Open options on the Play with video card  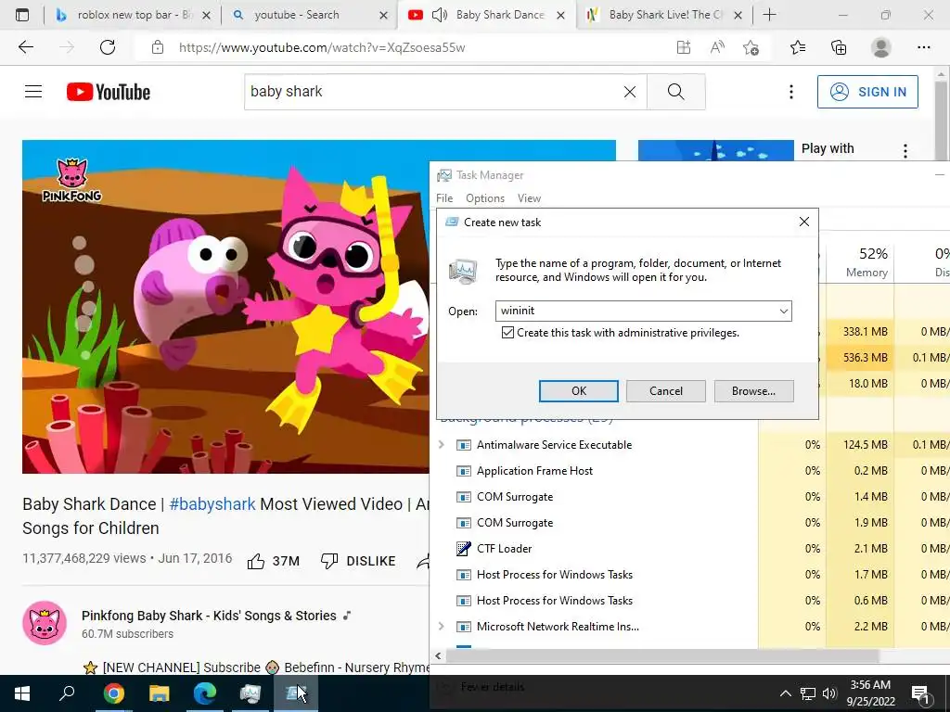905,151
